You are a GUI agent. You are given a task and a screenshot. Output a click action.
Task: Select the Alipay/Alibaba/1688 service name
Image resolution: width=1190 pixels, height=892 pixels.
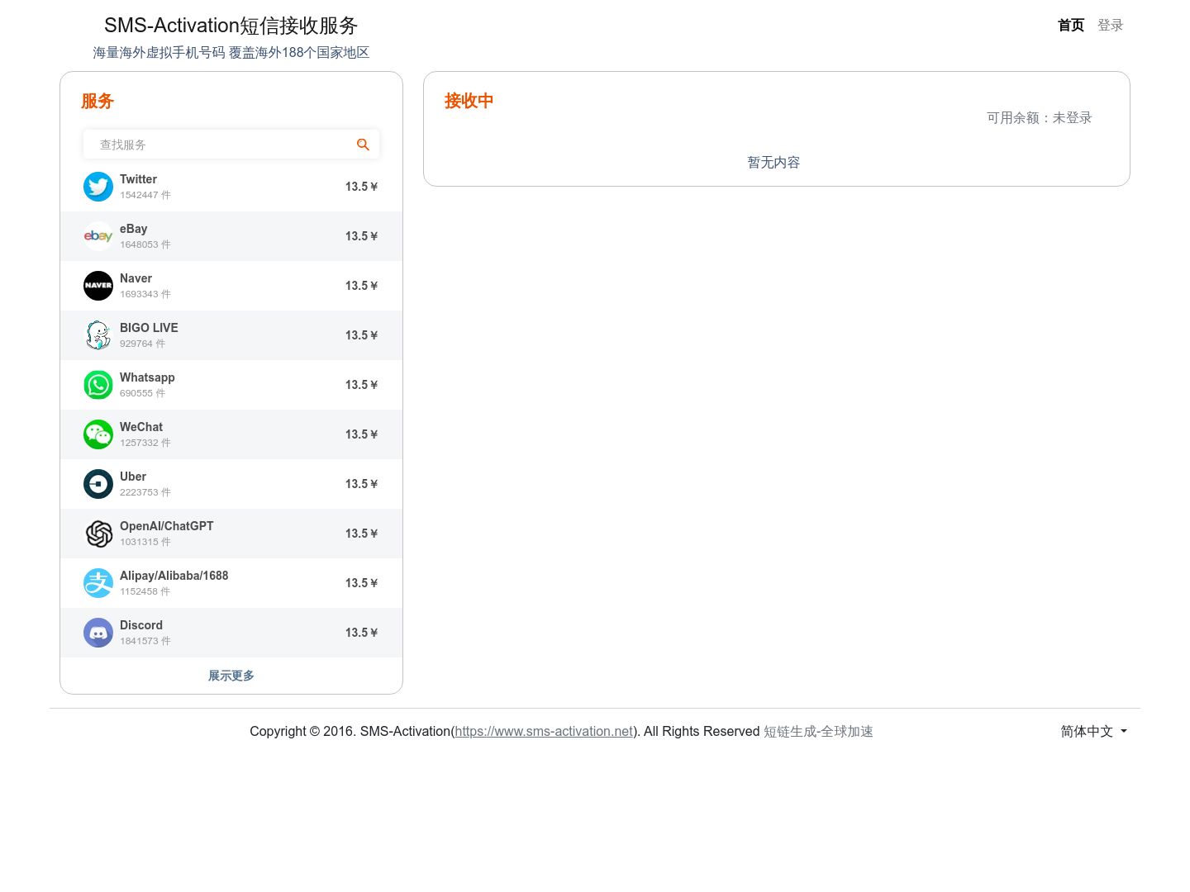(174, 576)
